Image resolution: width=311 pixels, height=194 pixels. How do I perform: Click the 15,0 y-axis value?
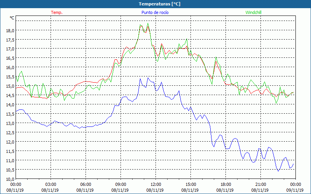(10, 86)
